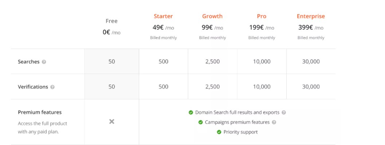Open help icon beside Campaigns premium features
This screenshot has height=145, width=385.
point(274,122)
